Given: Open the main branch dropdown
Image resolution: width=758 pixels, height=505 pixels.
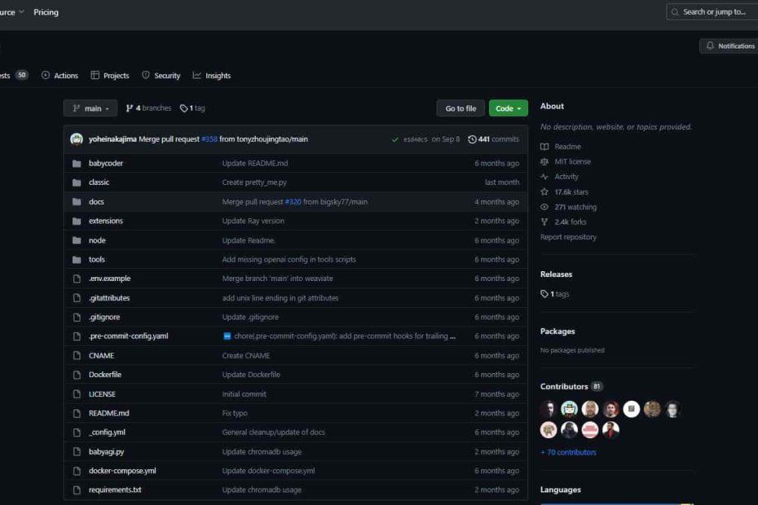Looking at the screenshot, I should pyautogui.click(x=90, y=108).
